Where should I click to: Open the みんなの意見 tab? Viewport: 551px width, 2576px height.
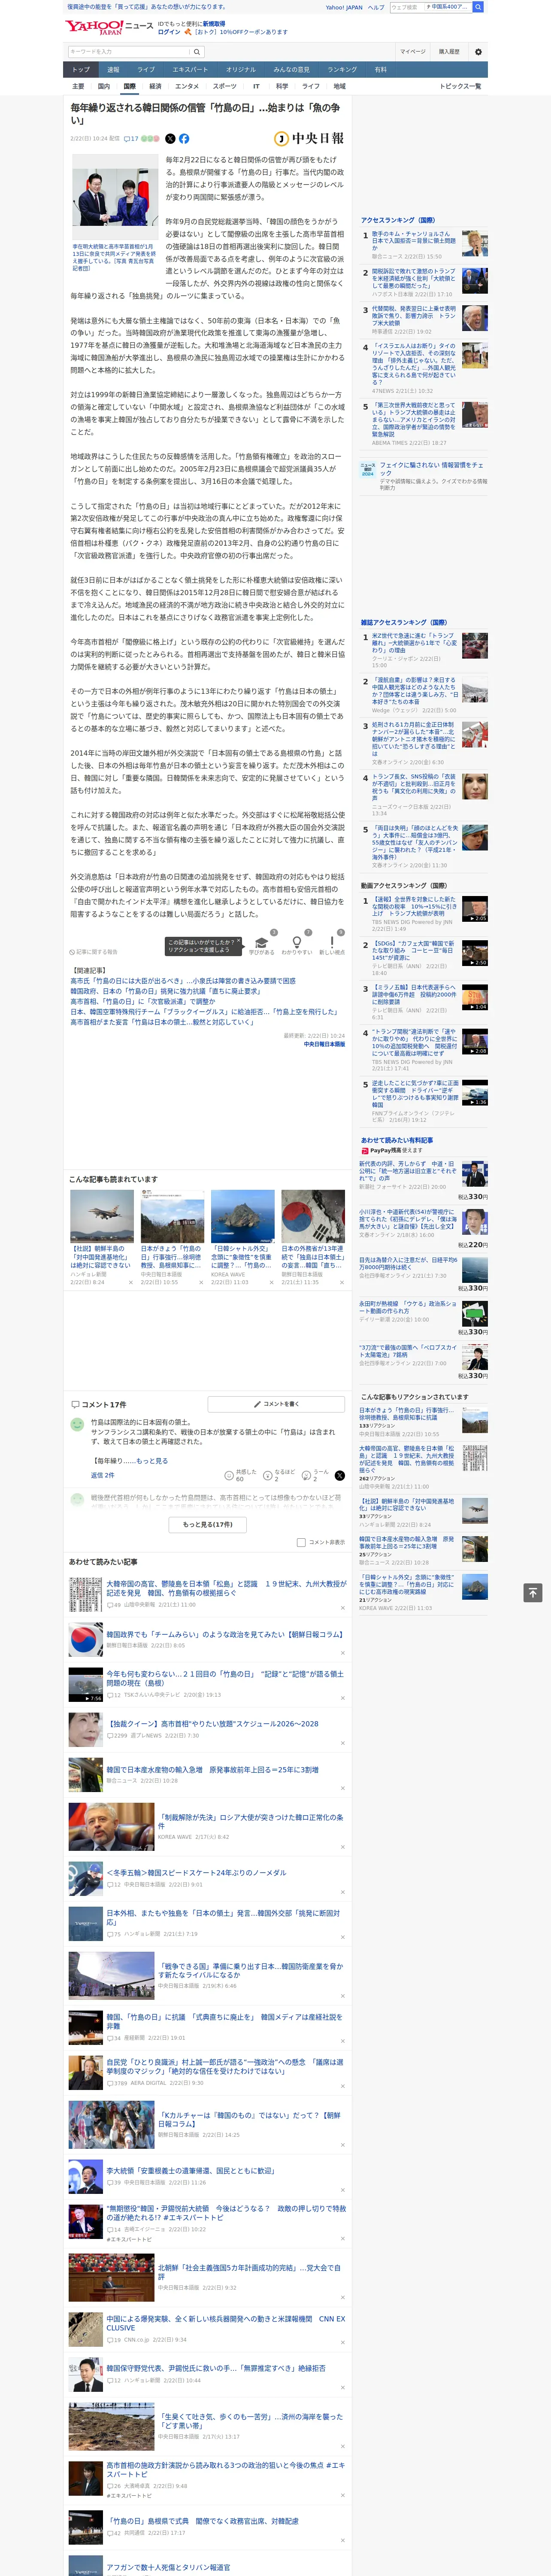pos(291,70)
